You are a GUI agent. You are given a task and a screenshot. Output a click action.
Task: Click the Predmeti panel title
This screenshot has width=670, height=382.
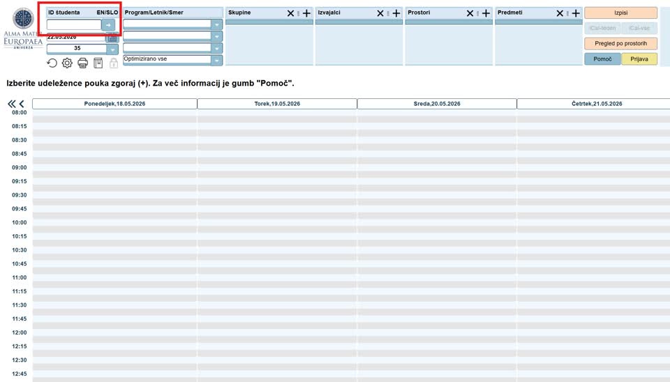click(509, 13)
